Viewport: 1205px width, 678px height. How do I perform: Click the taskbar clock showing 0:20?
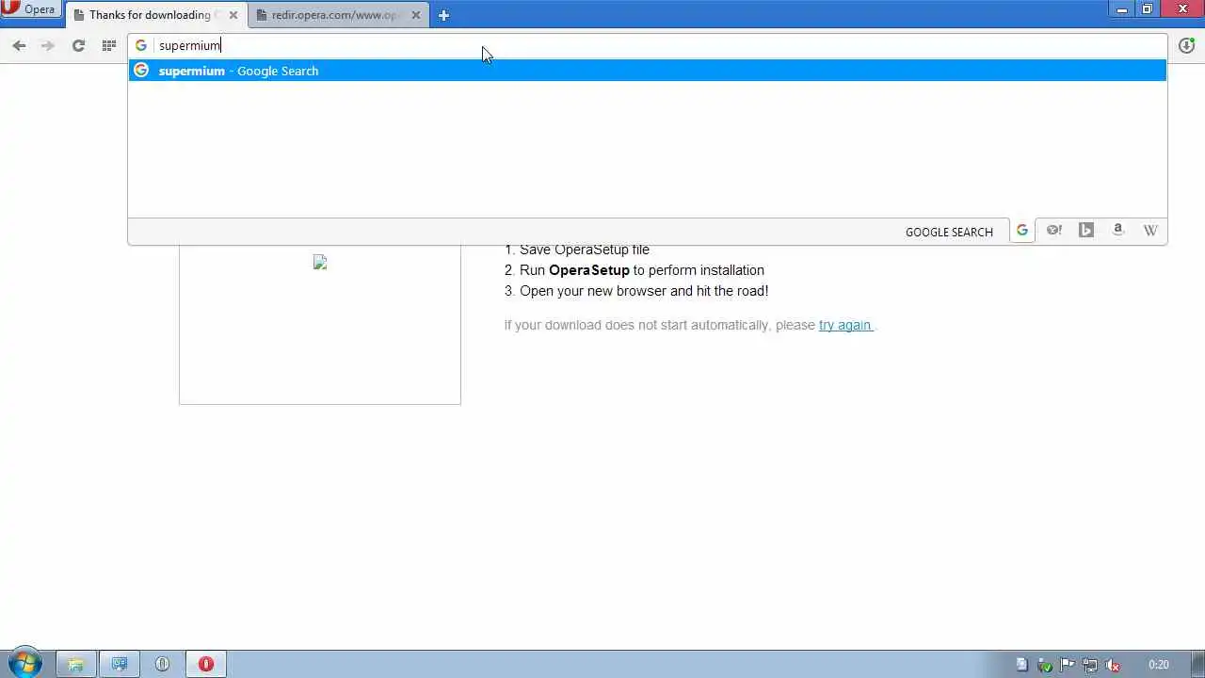pyautogui.click(x=1159, y=665)
